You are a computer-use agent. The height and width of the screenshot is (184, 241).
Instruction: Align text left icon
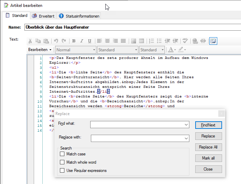pos(99,41)
